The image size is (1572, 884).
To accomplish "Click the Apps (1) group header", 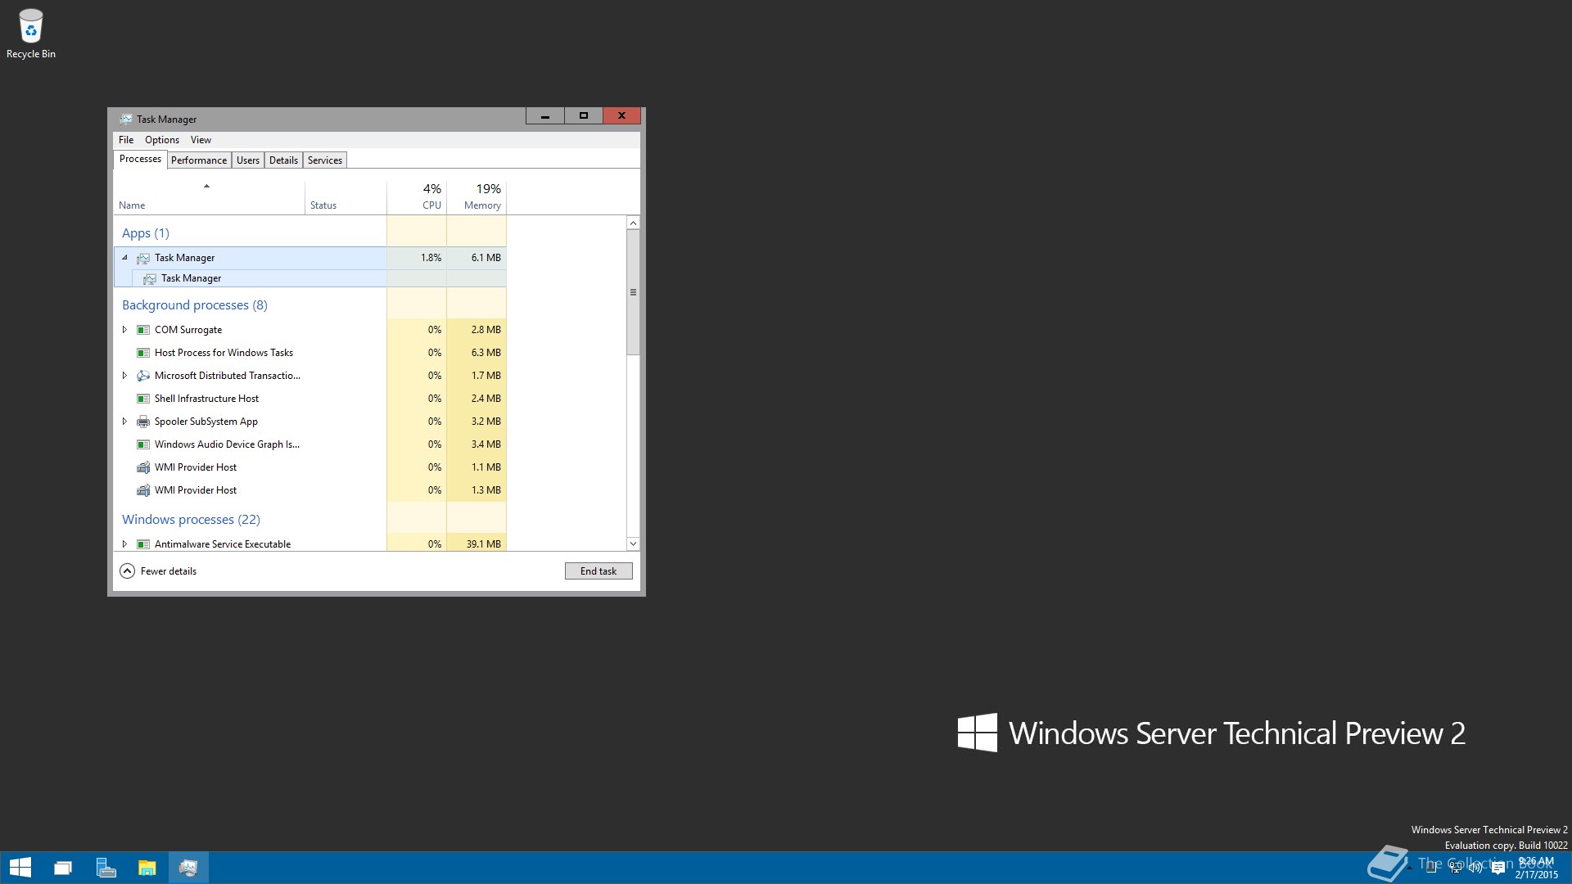I will [146, 233].
